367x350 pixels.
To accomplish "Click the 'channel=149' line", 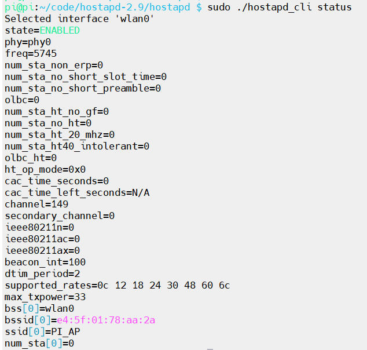I will point(36,204).
